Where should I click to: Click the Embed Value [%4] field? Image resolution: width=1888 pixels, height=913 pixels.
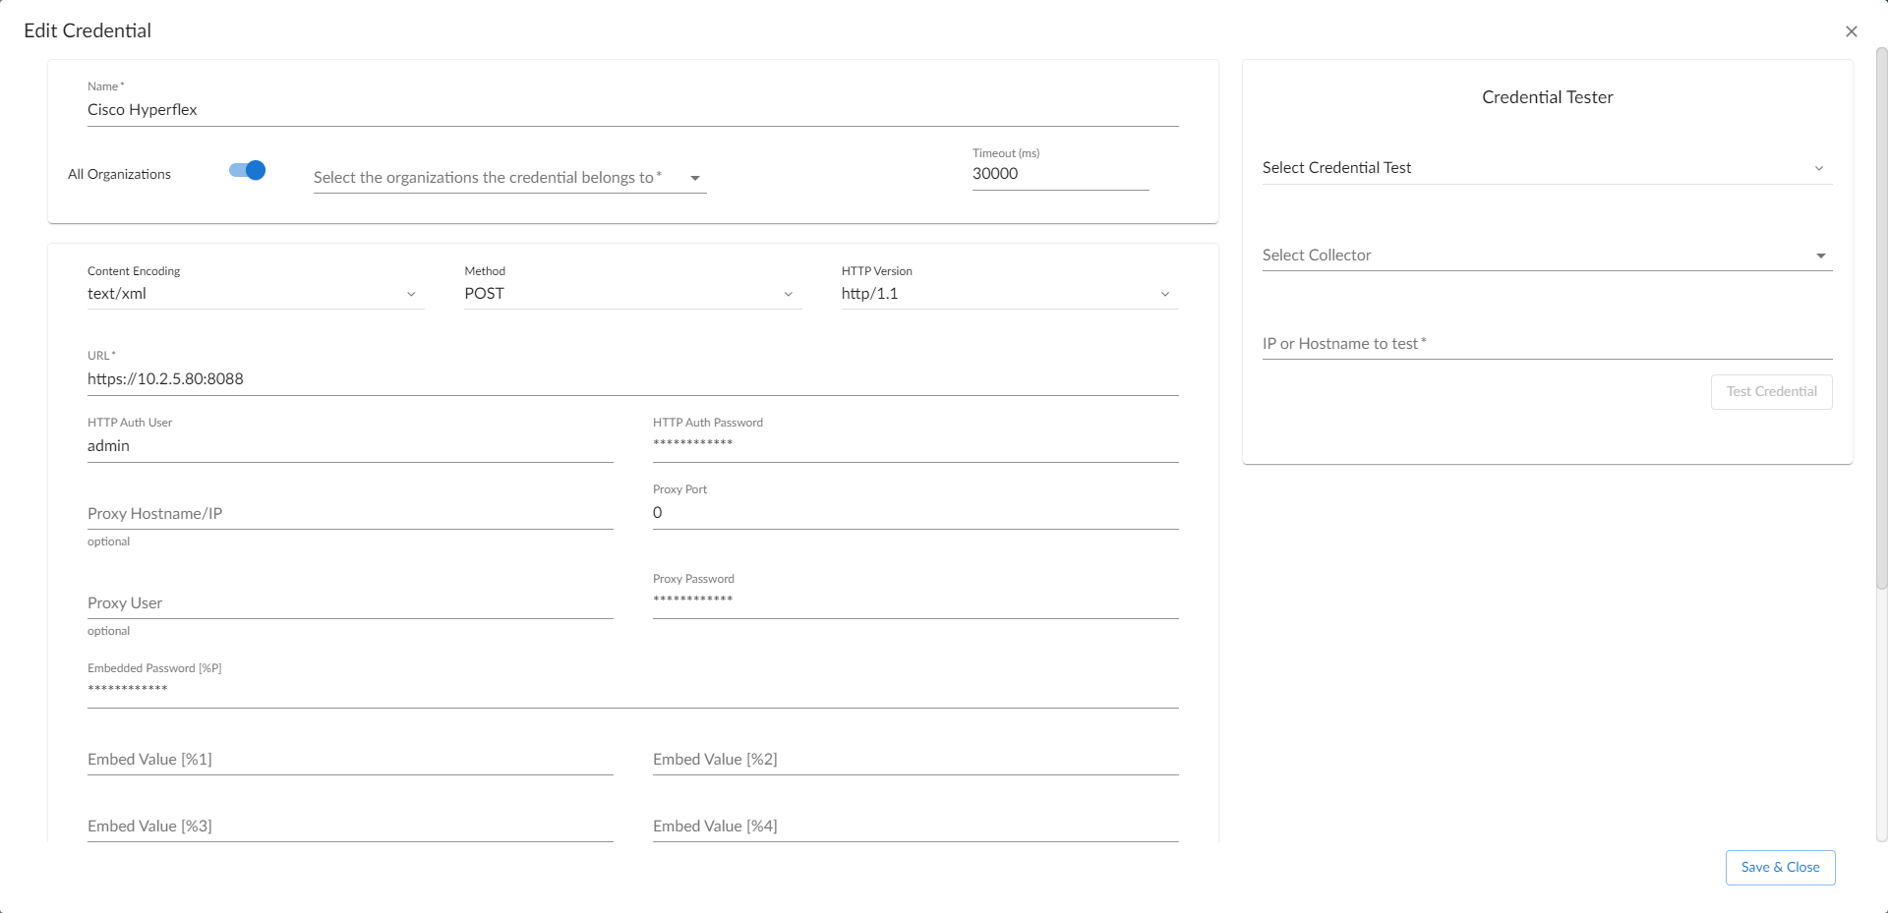pos(915,827)
